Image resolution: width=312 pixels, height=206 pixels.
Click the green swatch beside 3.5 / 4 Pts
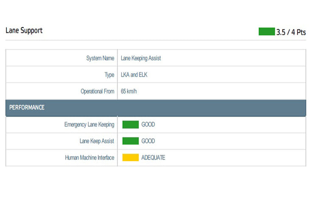click(266, 32)
